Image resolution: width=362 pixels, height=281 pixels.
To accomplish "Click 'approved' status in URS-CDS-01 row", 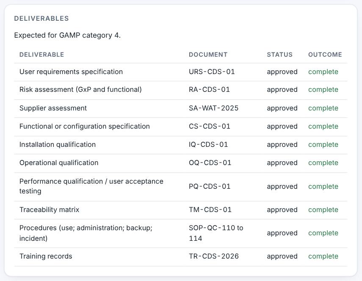I will point(282,72).
